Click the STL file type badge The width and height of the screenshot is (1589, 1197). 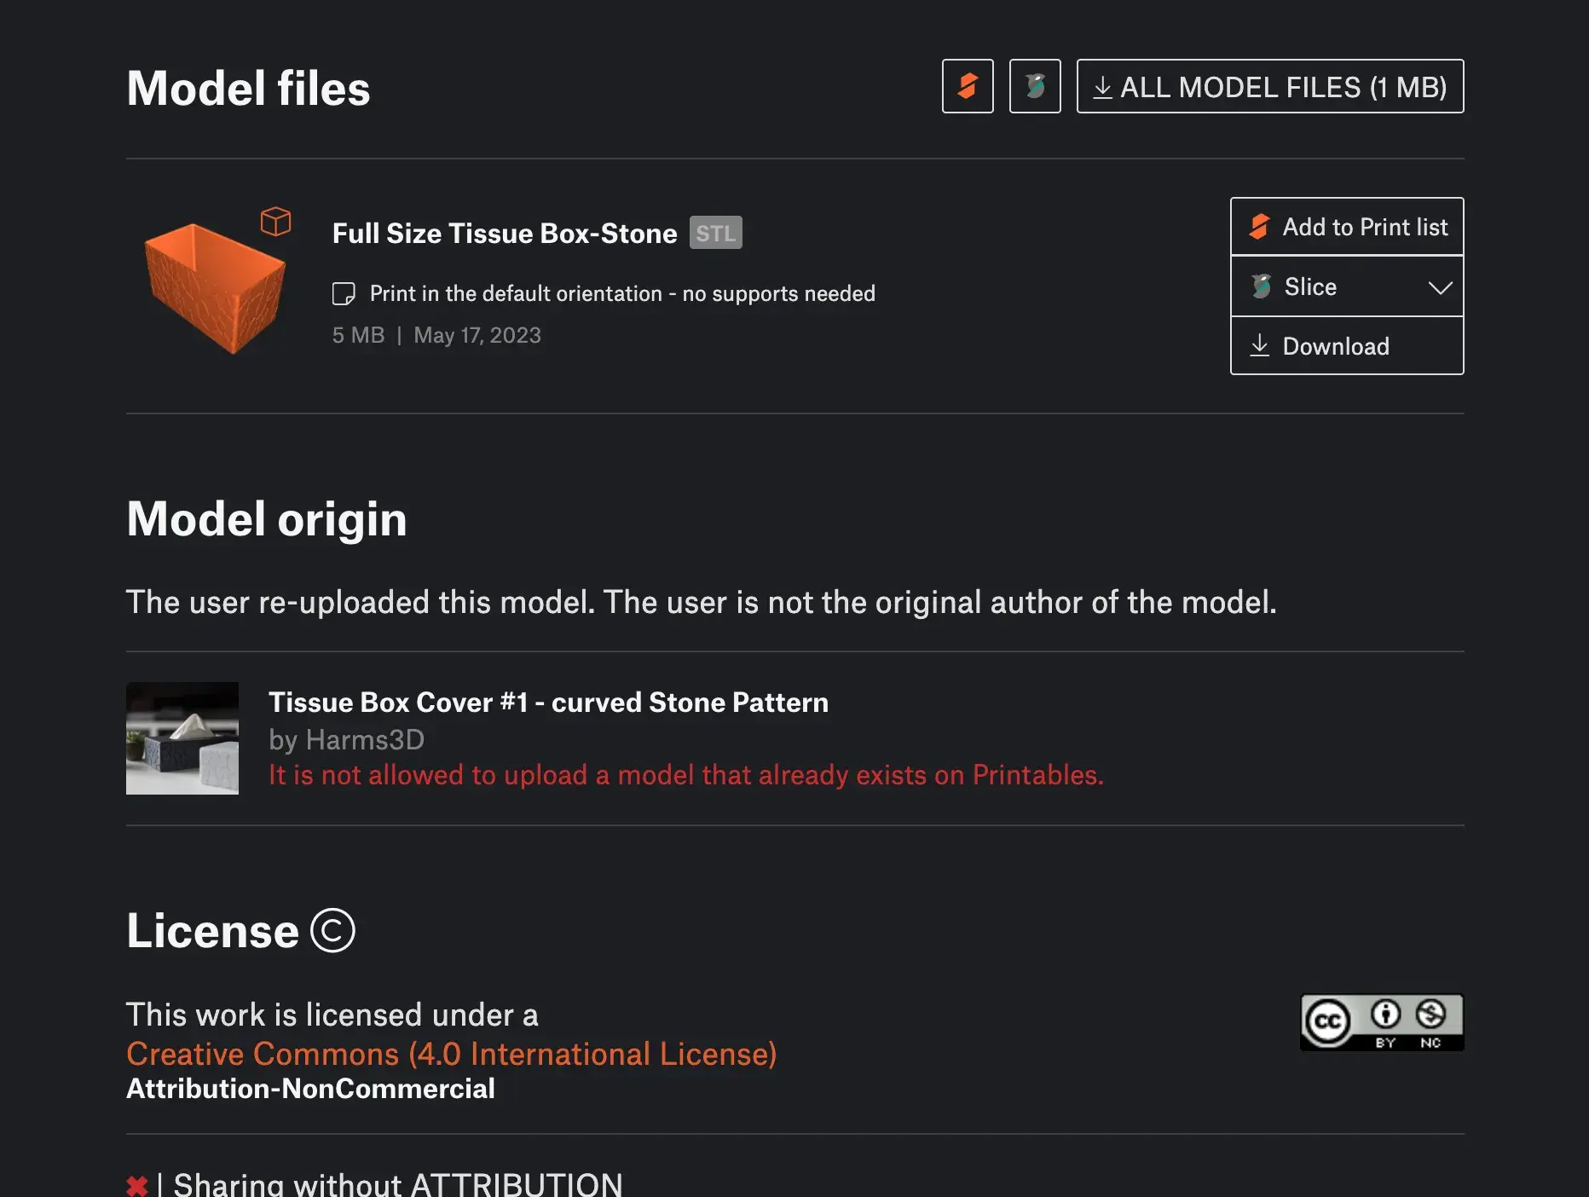click(716, 233)
